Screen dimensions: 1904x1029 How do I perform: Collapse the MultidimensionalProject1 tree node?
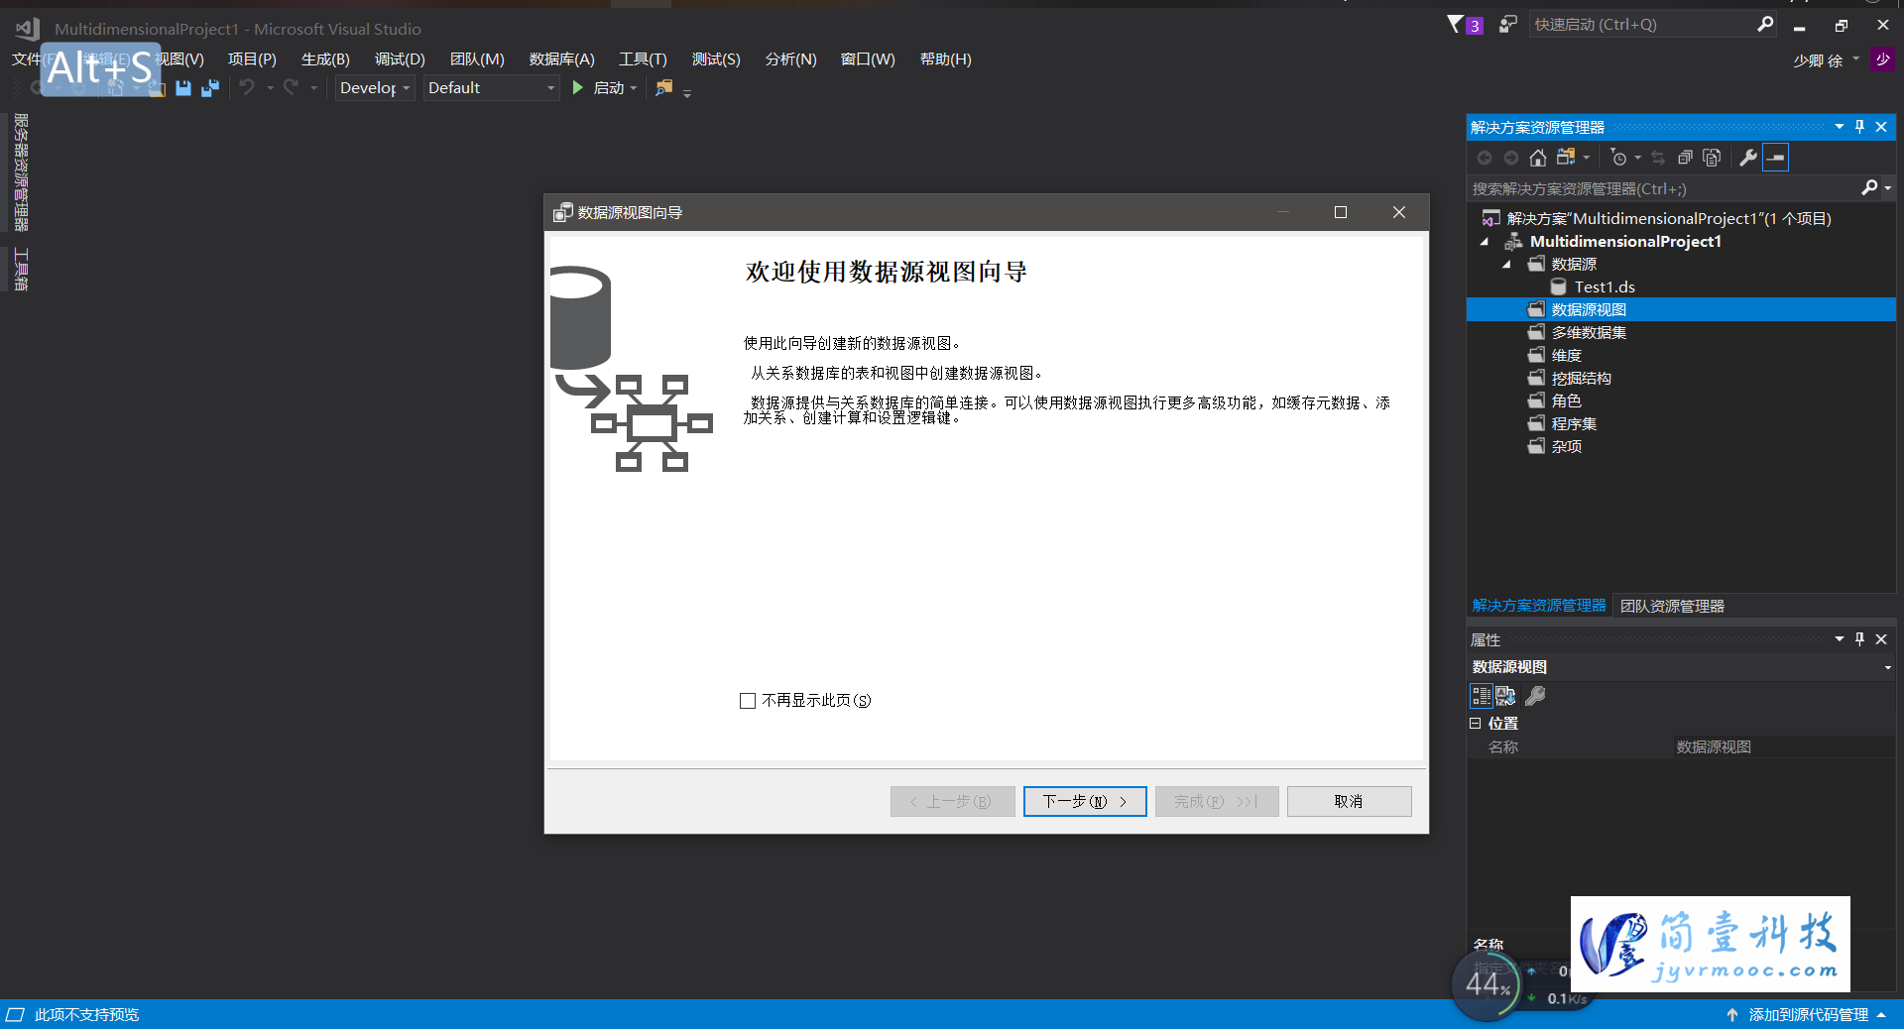tap(1485, 242)
